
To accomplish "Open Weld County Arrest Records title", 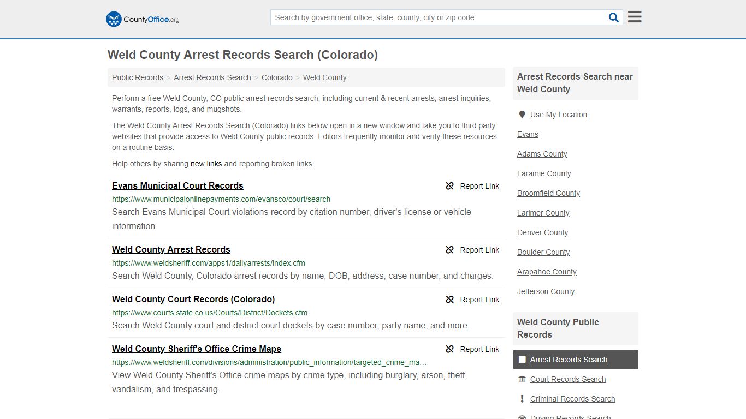I will click(171, 249).
